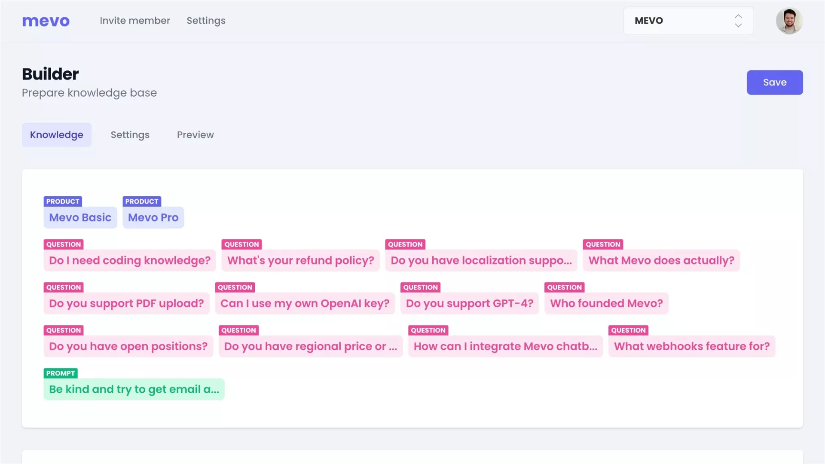
Task: Switch to the Preview tab
Action: [x=195, y=135]
